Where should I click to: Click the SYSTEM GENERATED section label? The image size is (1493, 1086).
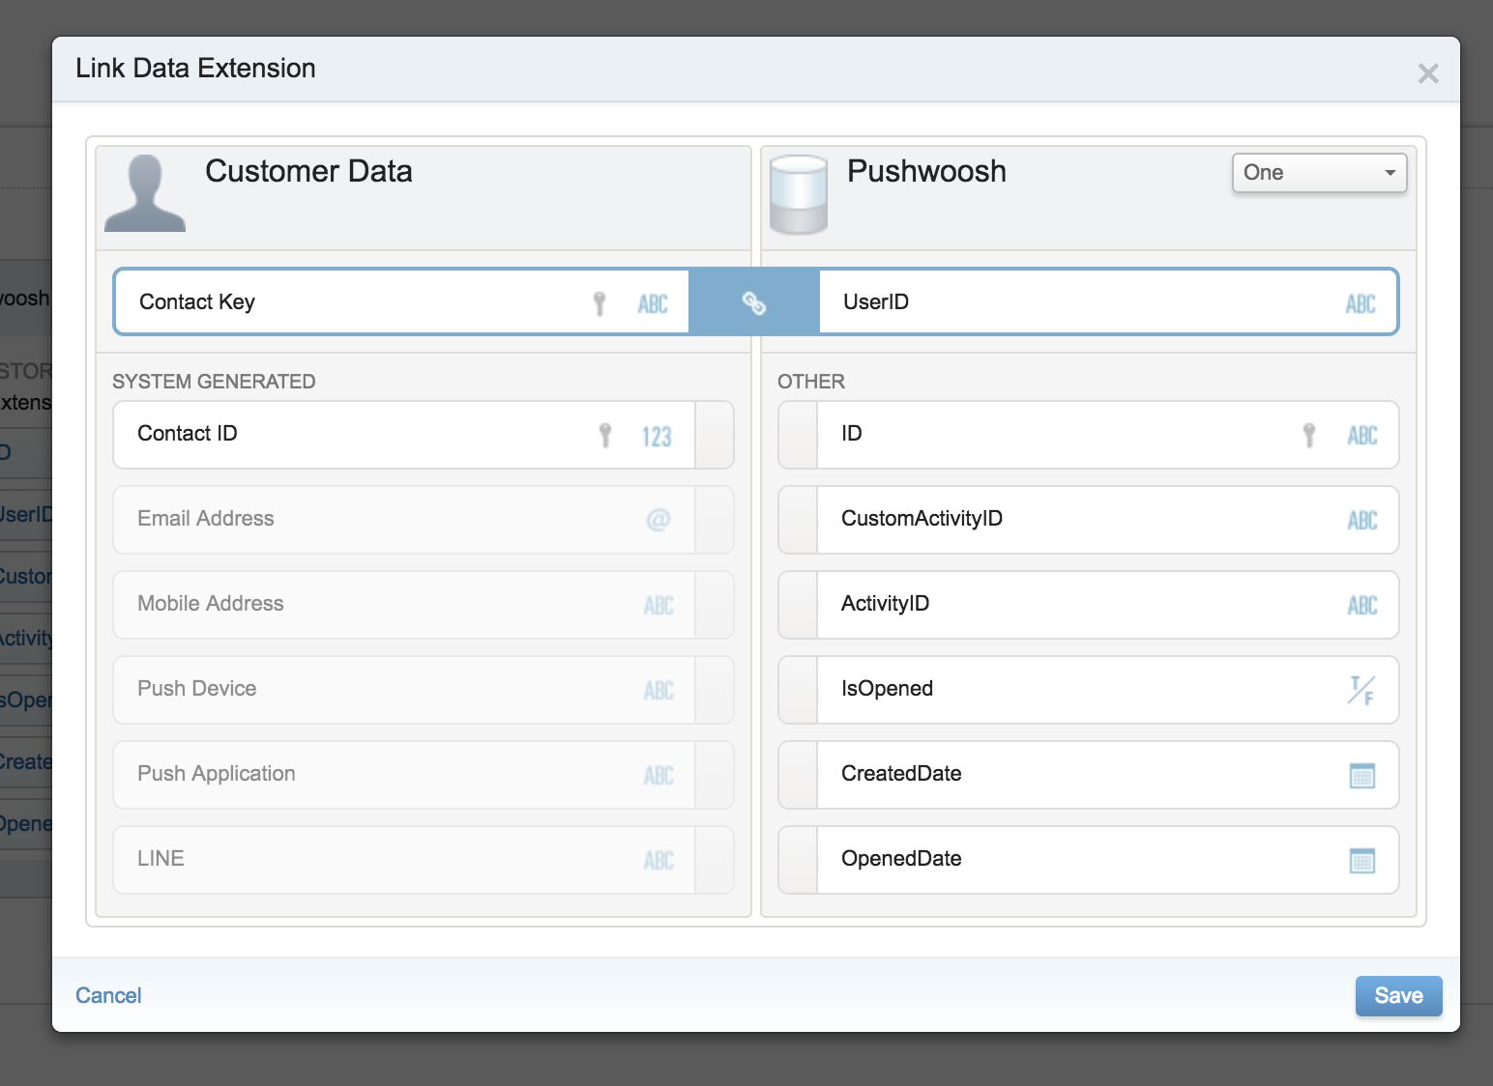(214, 382)
